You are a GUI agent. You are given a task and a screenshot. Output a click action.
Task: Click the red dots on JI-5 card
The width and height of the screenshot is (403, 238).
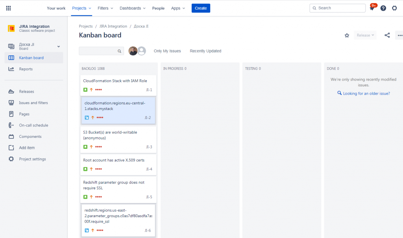pyautogui.click(x=98, y=197)
